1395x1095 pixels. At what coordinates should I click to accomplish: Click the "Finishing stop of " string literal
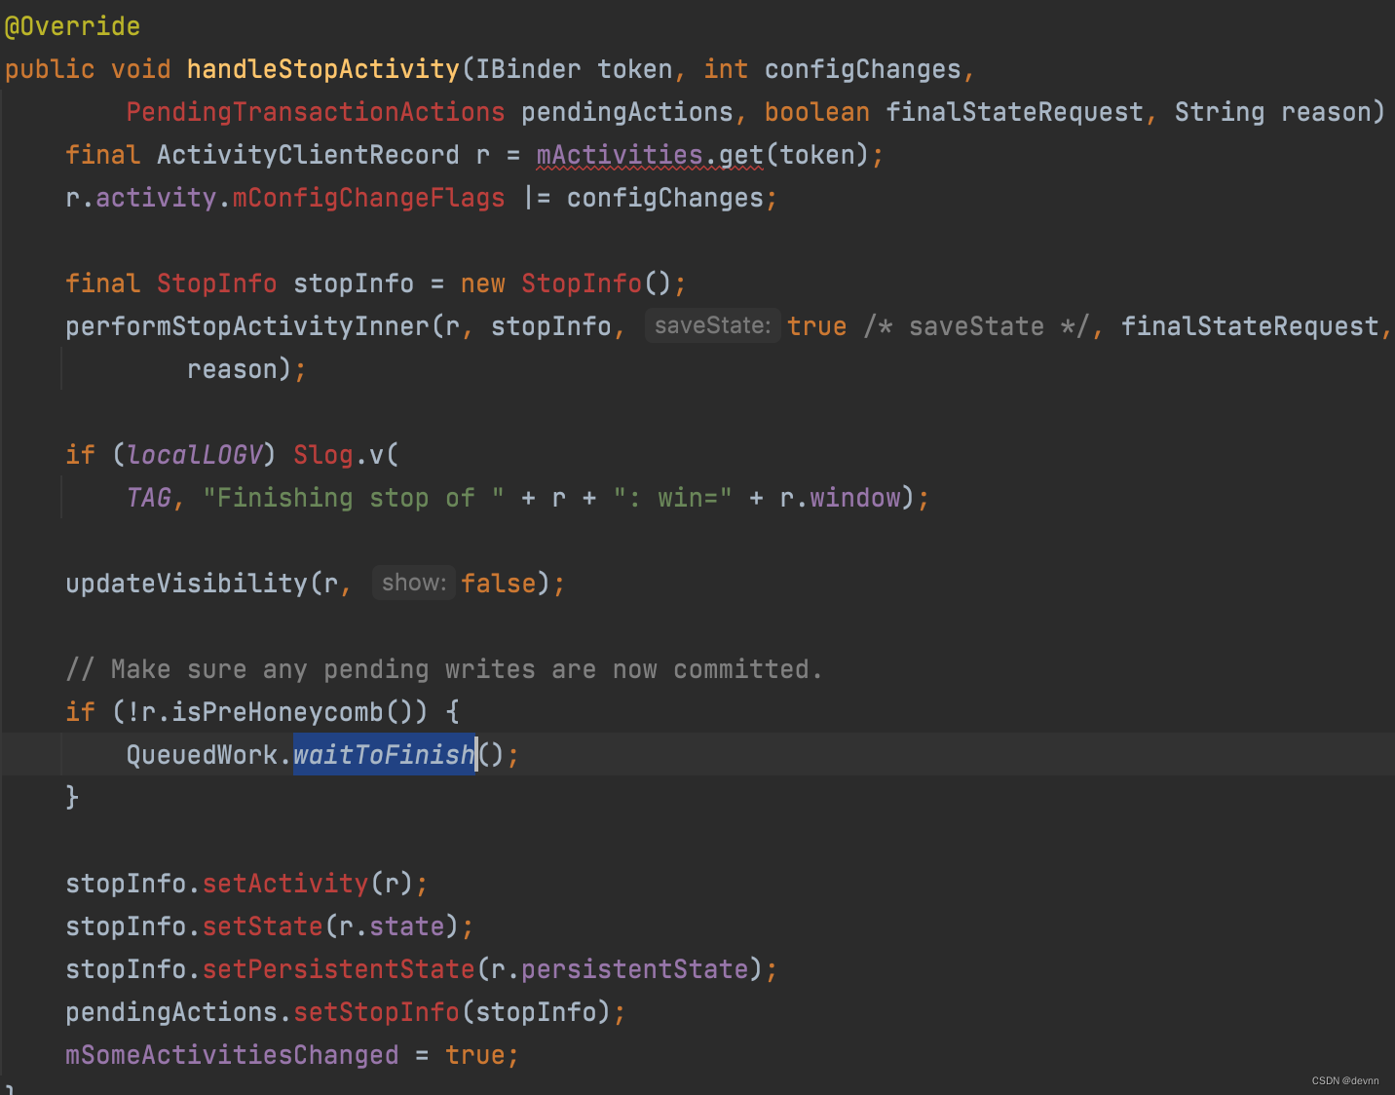pyautogui.click(x=354, y=498)
